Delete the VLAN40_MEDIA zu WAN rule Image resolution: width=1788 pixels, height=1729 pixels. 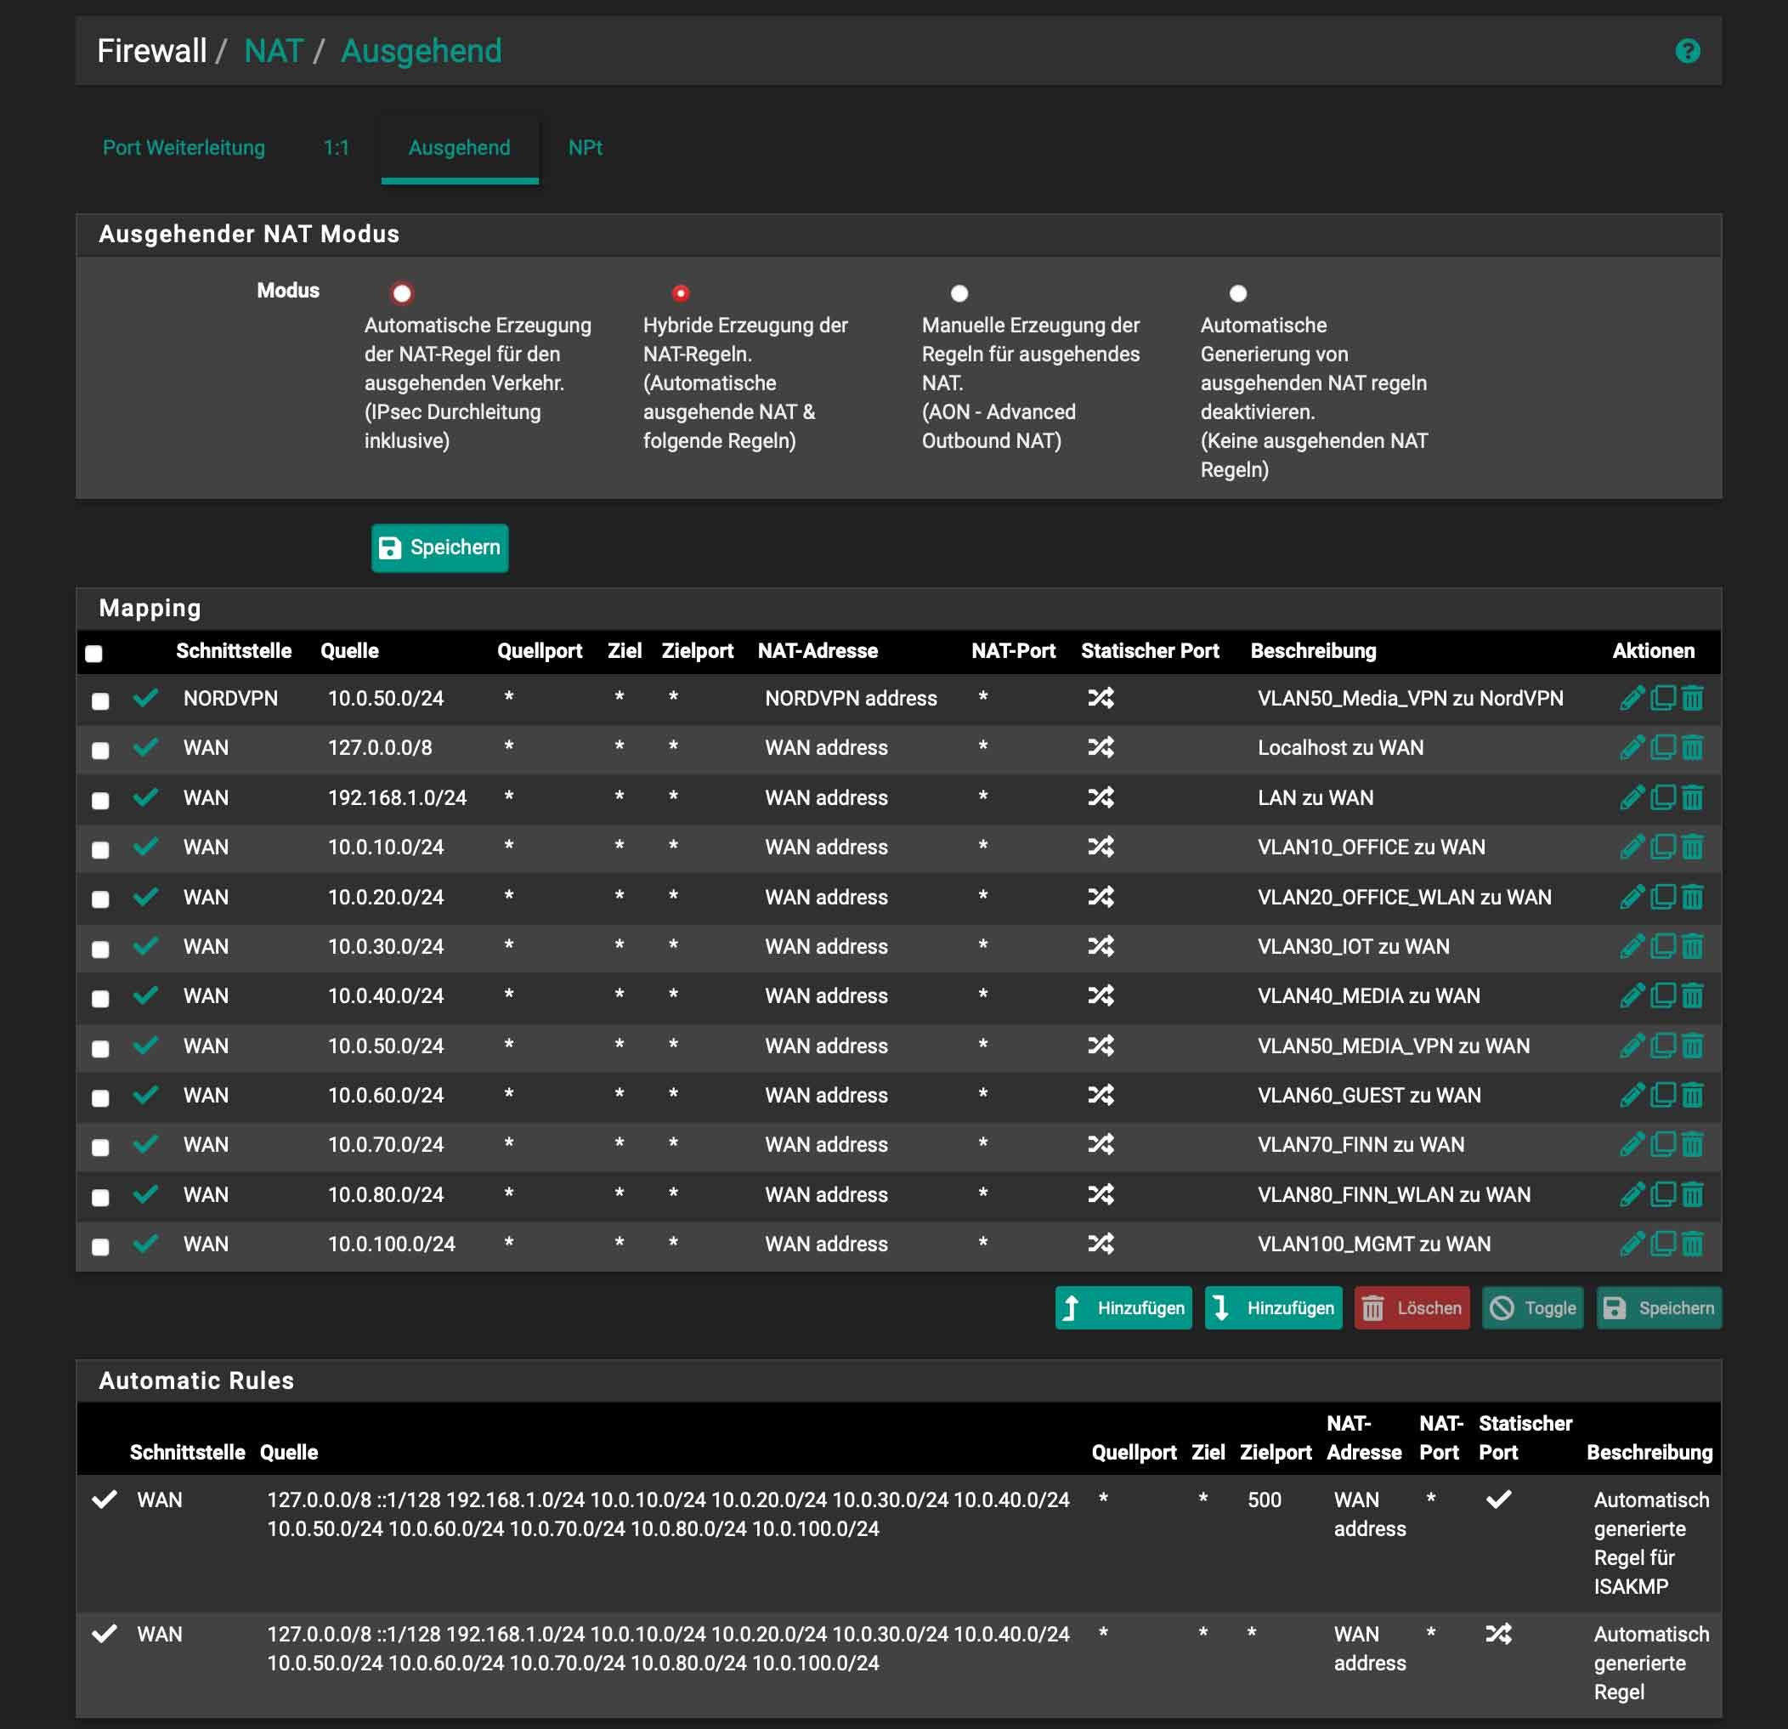(x=1692, y=995)
